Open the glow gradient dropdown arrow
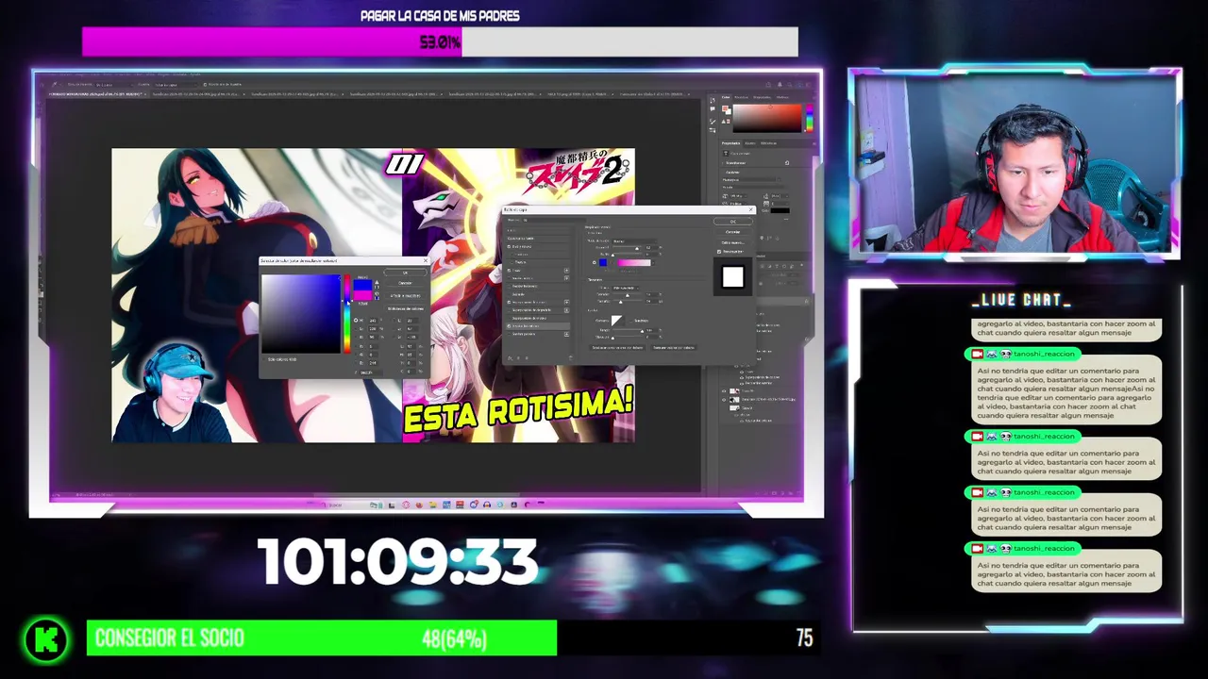 653,263
